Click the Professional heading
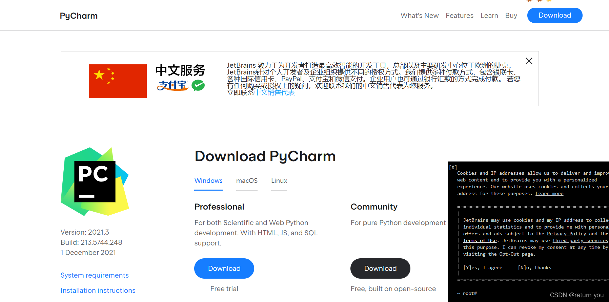The width and height of the screenshot is (609, 302). pyautogui.click(x=219, y=207)
